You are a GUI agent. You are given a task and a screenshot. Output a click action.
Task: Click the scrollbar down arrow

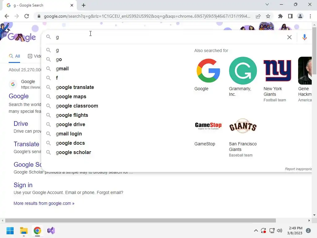click(314, 215)
